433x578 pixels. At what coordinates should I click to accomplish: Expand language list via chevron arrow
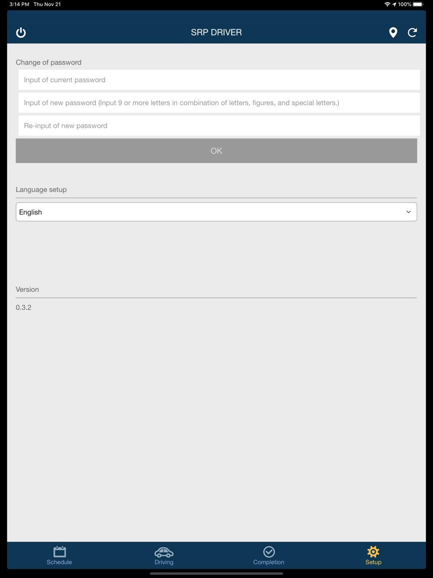(408, 212)
